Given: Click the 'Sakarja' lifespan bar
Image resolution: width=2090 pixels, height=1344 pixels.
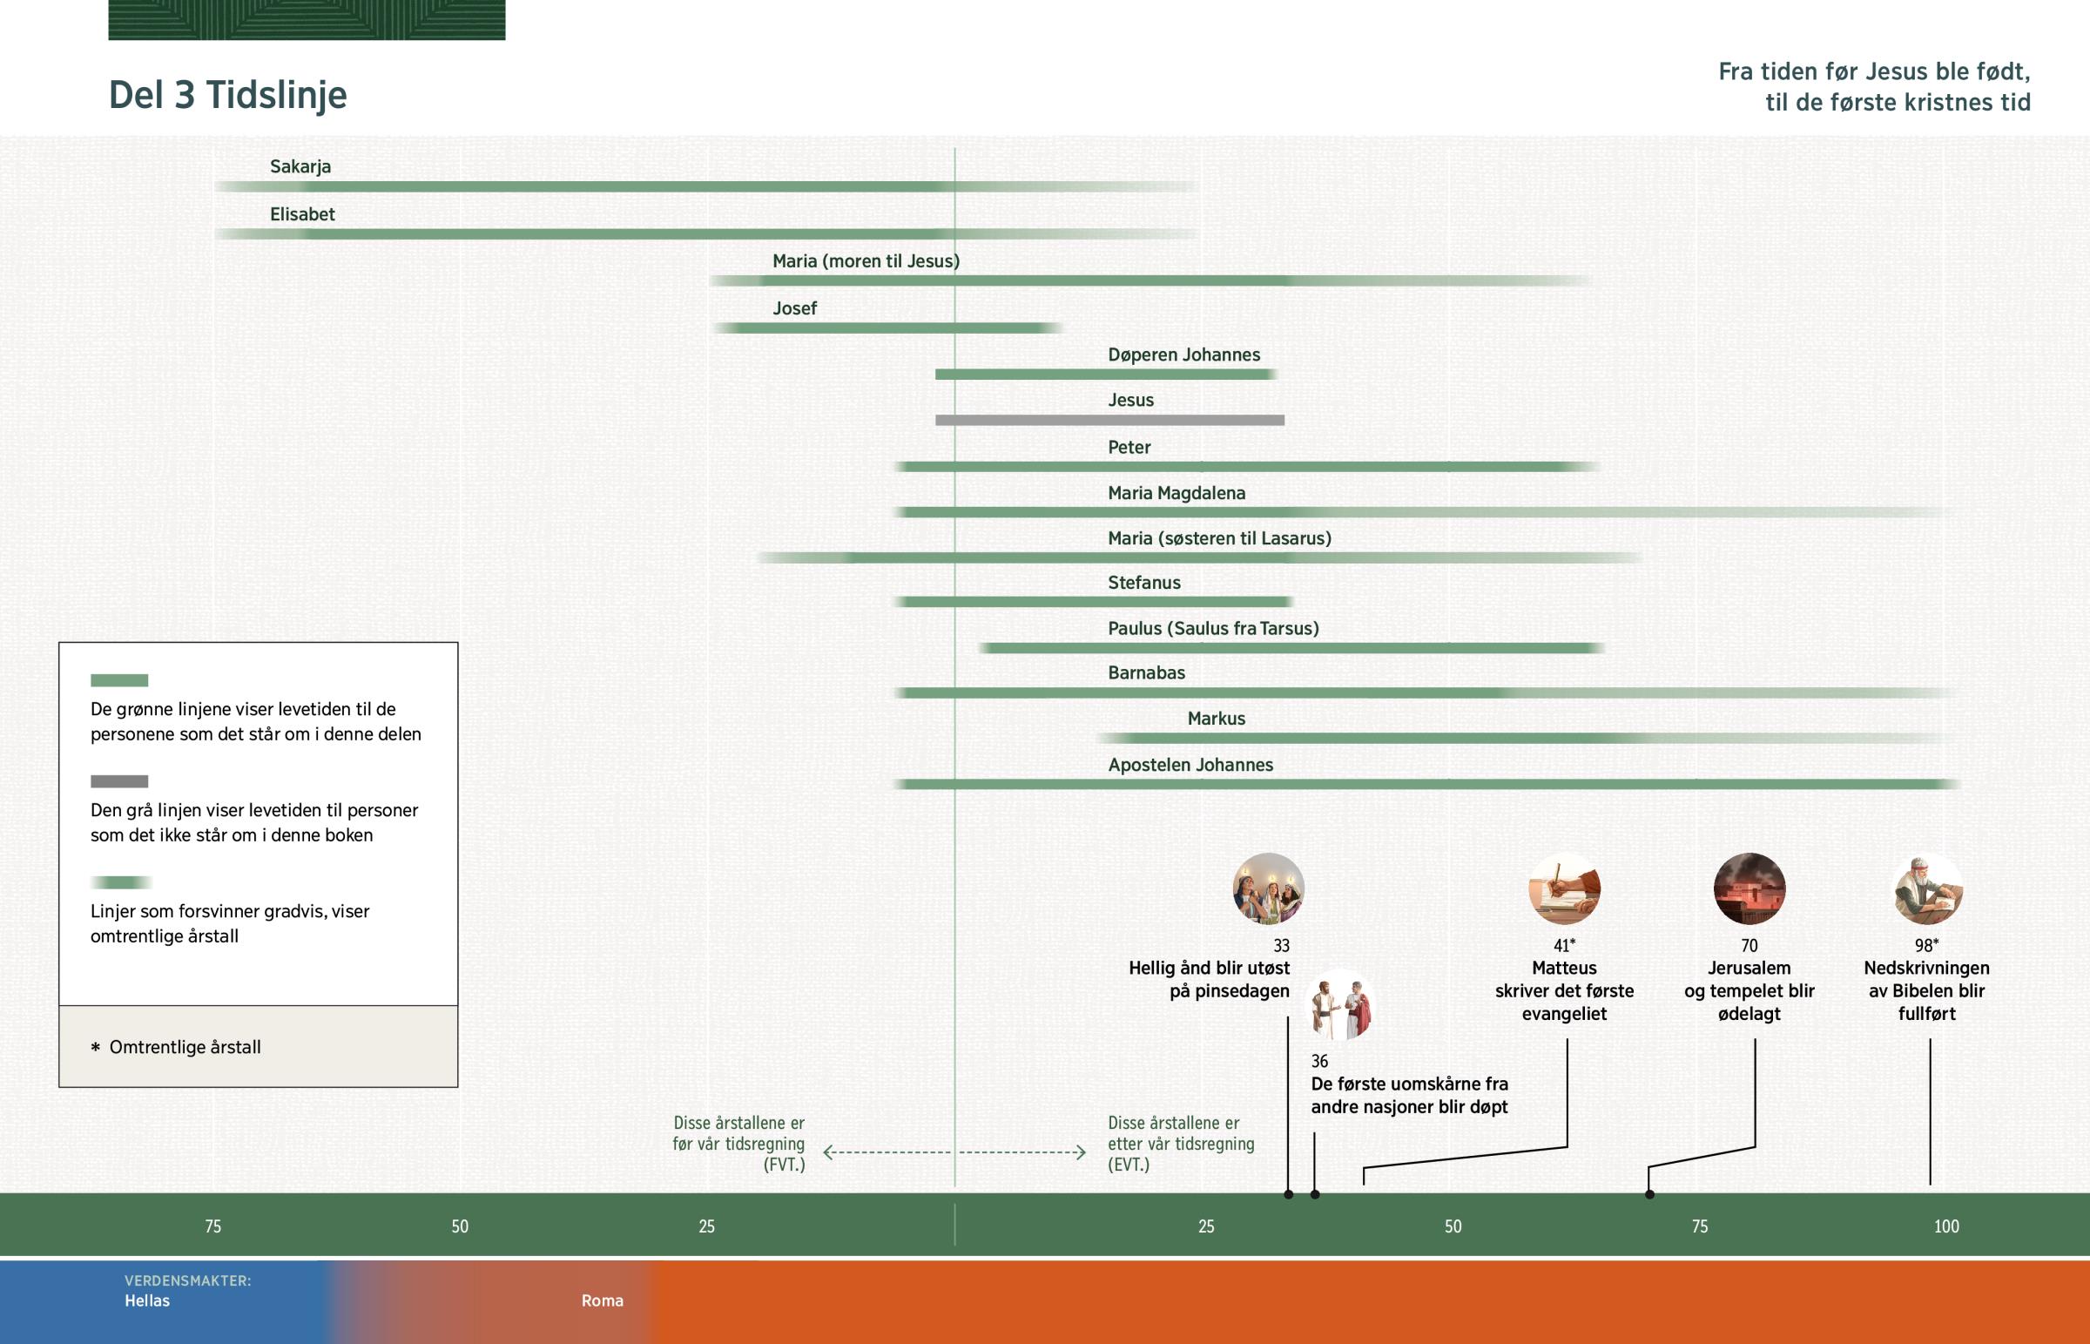Looking at the screenshot, I should [x=610, y=186].
